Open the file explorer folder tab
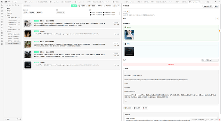 point(6,2)
